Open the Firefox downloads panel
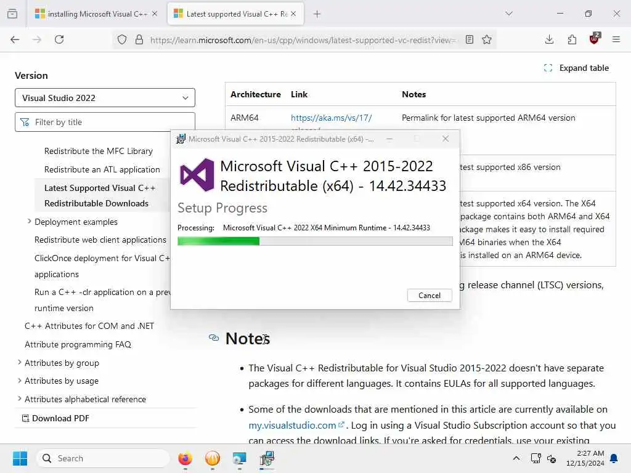Viewport: 631px width, 473px height. pos(549,39)
